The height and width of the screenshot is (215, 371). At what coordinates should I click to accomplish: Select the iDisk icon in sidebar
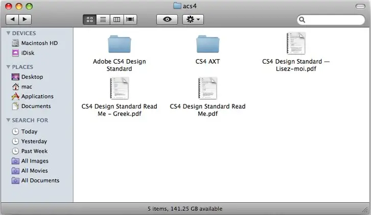[15, 53]
